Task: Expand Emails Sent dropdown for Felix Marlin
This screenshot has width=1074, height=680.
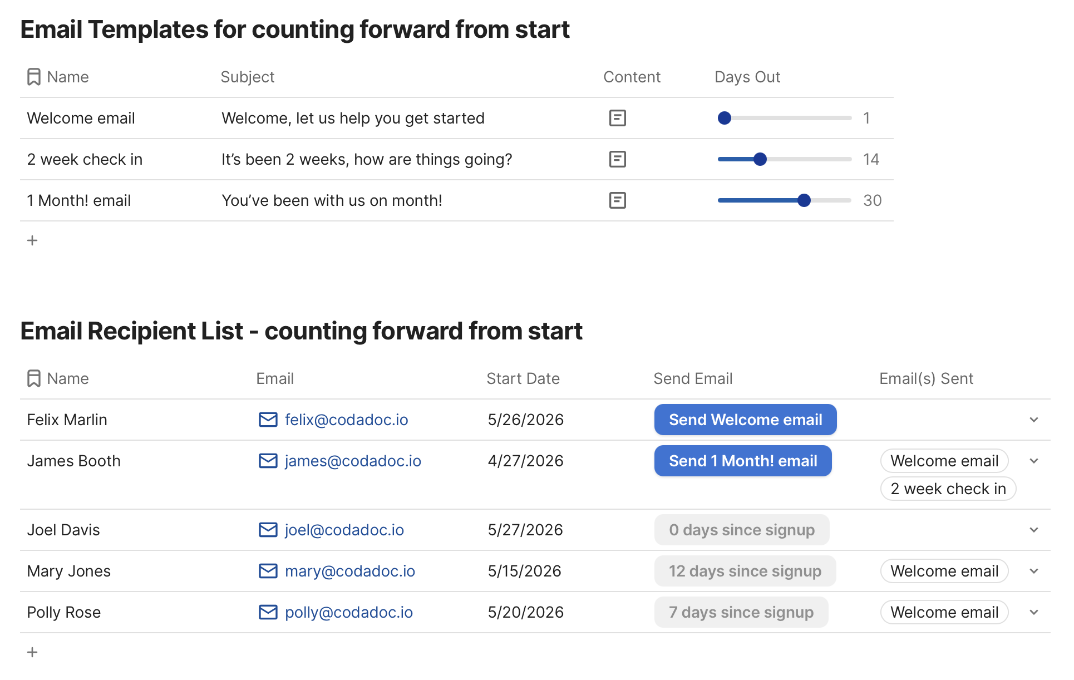Action: (1034, 420)
